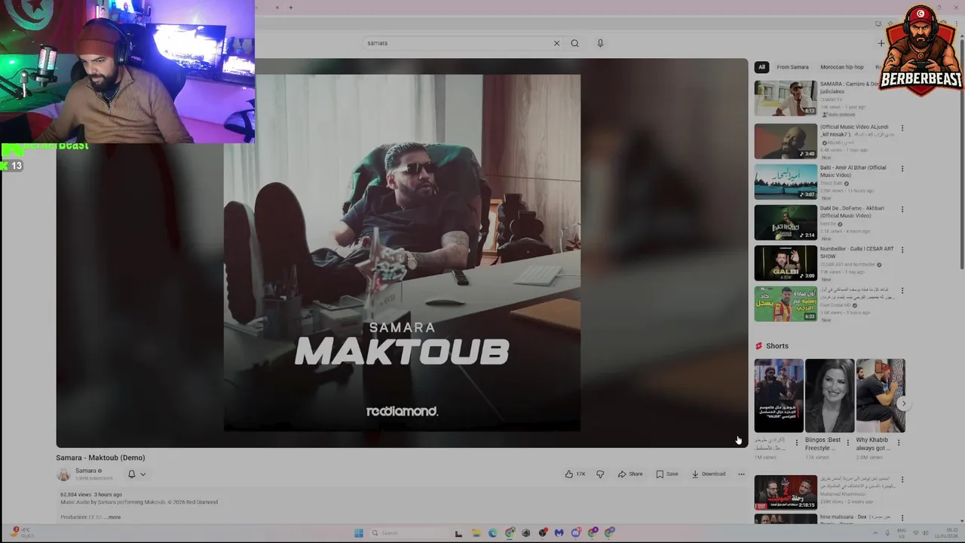Click the 'Balti - Amir Al Bihar' video title

click(853, 171)
